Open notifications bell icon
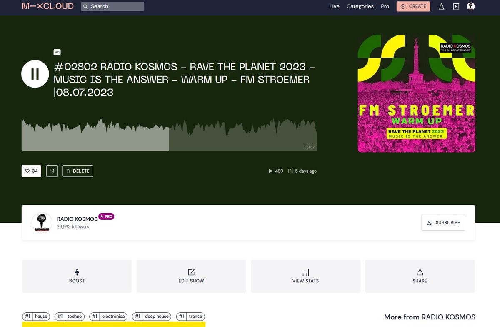 click(x=441, y=6)
